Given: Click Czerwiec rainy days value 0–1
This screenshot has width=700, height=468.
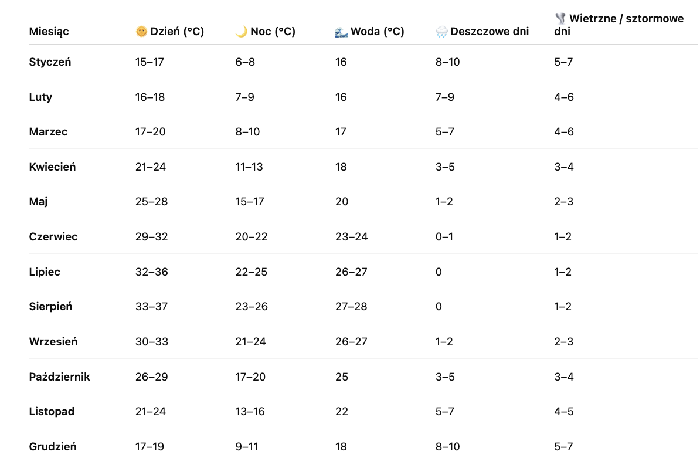Looking at the screenshot, I should click(444, 236).
